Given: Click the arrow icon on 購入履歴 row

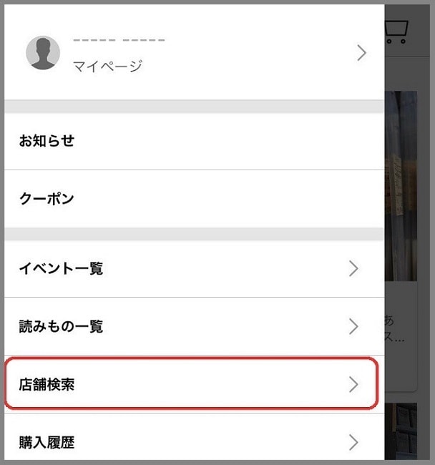Looking at the screenshot, I should [353, 442].
